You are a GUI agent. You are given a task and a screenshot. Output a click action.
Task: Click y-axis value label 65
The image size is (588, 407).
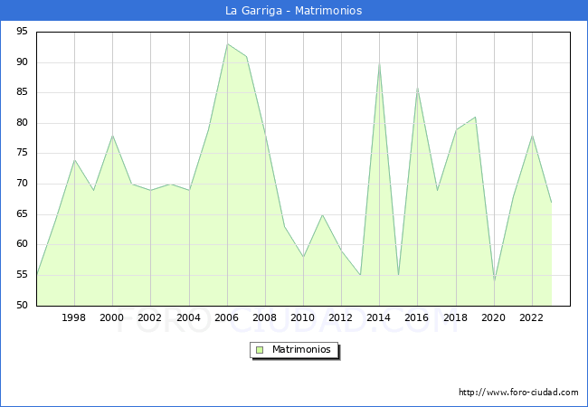click(22, 214)
